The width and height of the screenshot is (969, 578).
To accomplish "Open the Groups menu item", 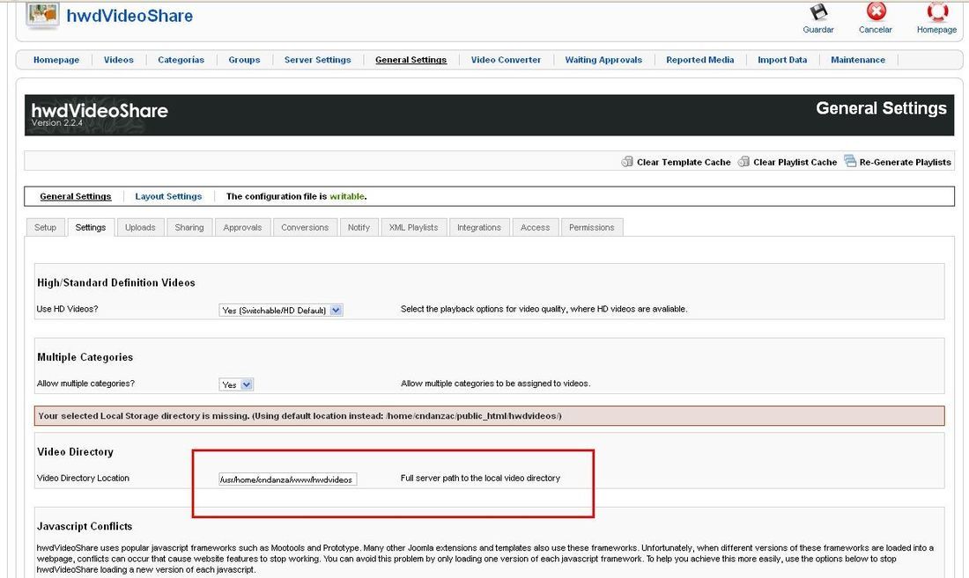I will 244,60.
